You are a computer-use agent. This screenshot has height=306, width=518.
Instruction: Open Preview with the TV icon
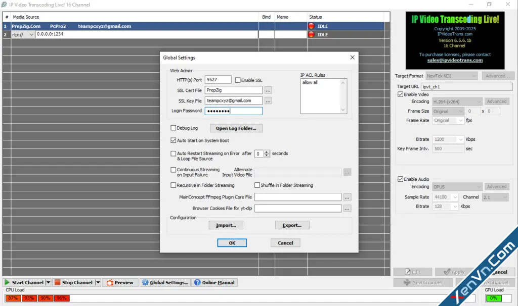click(110, 283)
